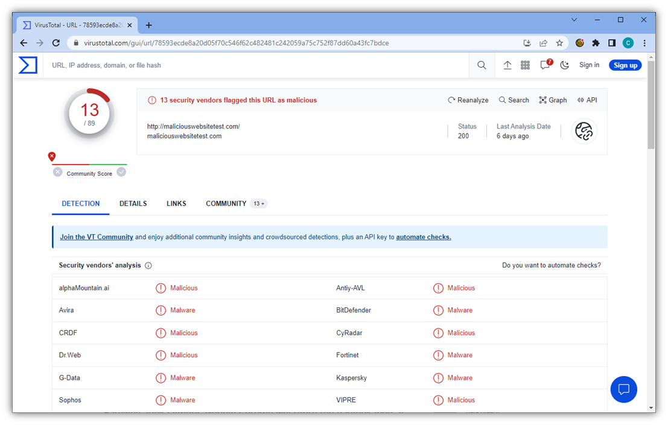Open notifications via the chat bubble badge
Image resolution: width=668 pixels, height=425 pixels.
point(544,65)
